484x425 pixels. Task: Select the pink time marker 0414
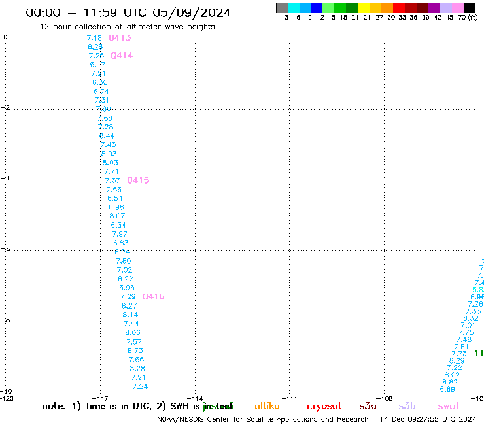click(122, 56)
